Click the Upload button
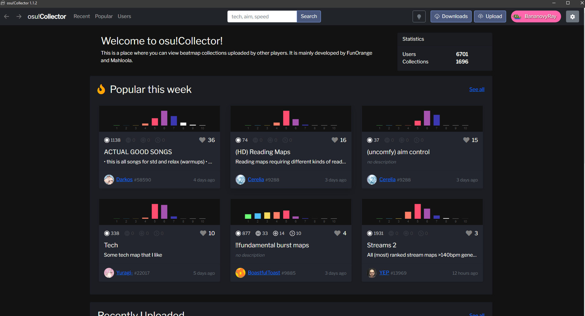Viewport: 585px width, 316px height. 490,16
